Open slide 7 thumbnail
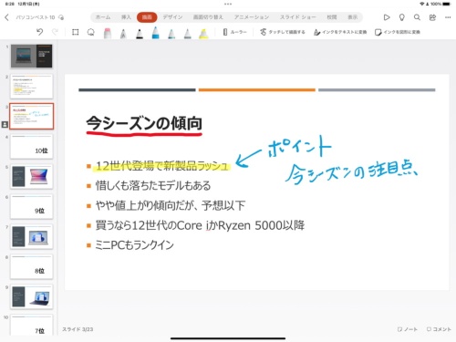The height and width of the screenshot is (342, 456). point(32,236)
